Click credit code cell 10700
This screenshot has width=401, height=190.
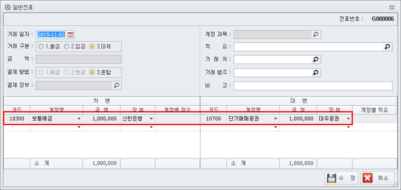coord(214,118)
